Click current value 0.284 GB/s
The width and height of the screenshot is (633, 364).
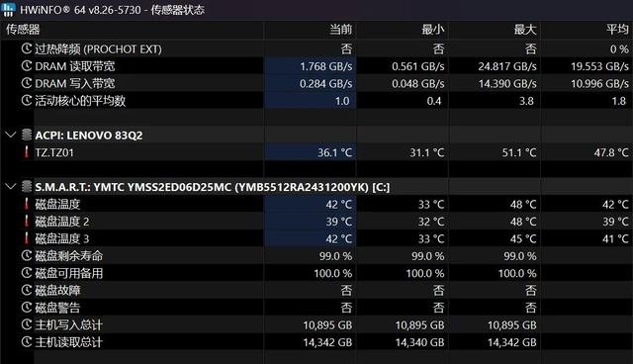point(325,83)
